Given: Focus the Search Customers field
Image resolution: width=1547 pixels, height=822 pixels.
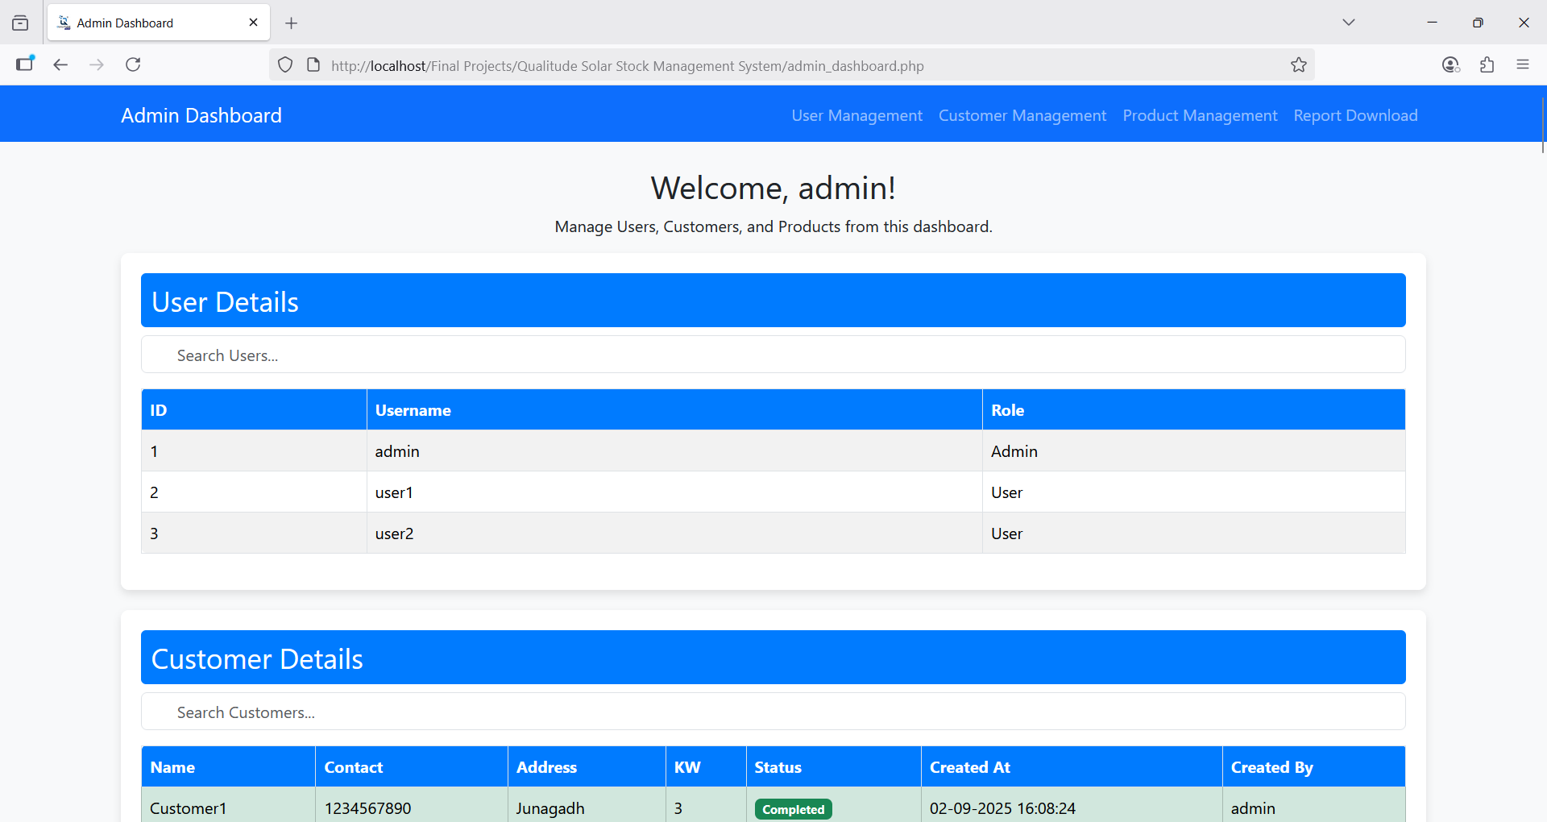Looking at the screenshot, I should tap(773, 712).
